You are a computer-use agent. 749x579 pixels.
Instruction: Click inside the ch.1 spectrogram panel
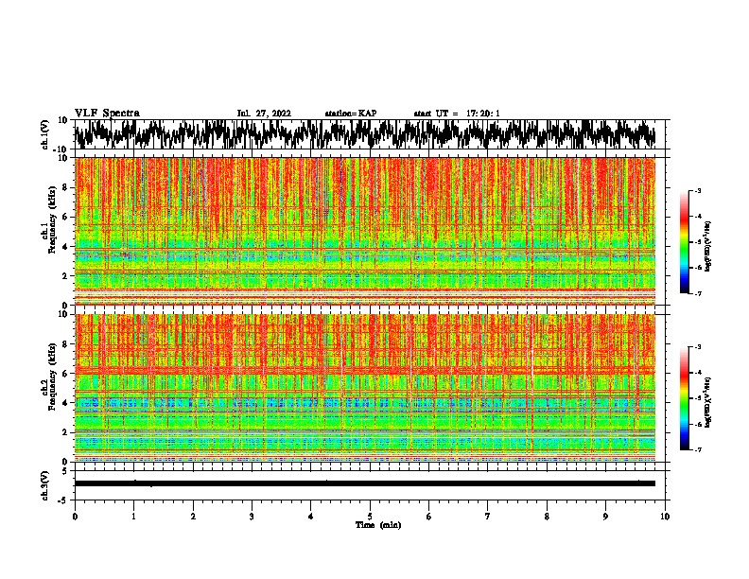(x=369, y=231)
